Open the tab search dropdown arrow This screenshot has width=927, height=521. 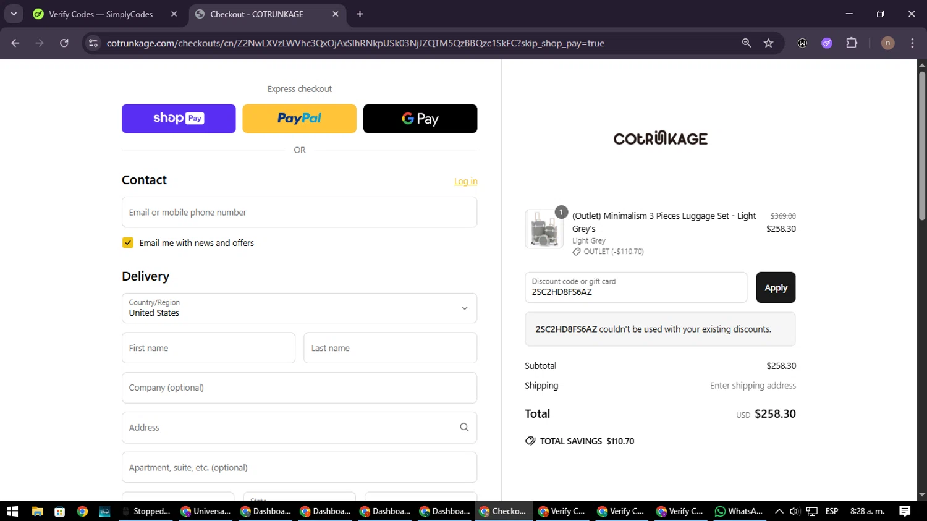tap(14, 14)
